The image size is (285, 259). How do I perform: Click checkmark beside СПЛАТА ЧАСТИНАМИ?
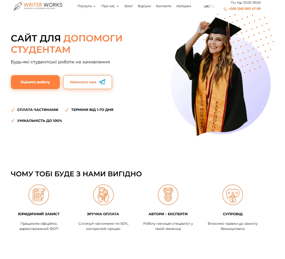tap(13, 110)
